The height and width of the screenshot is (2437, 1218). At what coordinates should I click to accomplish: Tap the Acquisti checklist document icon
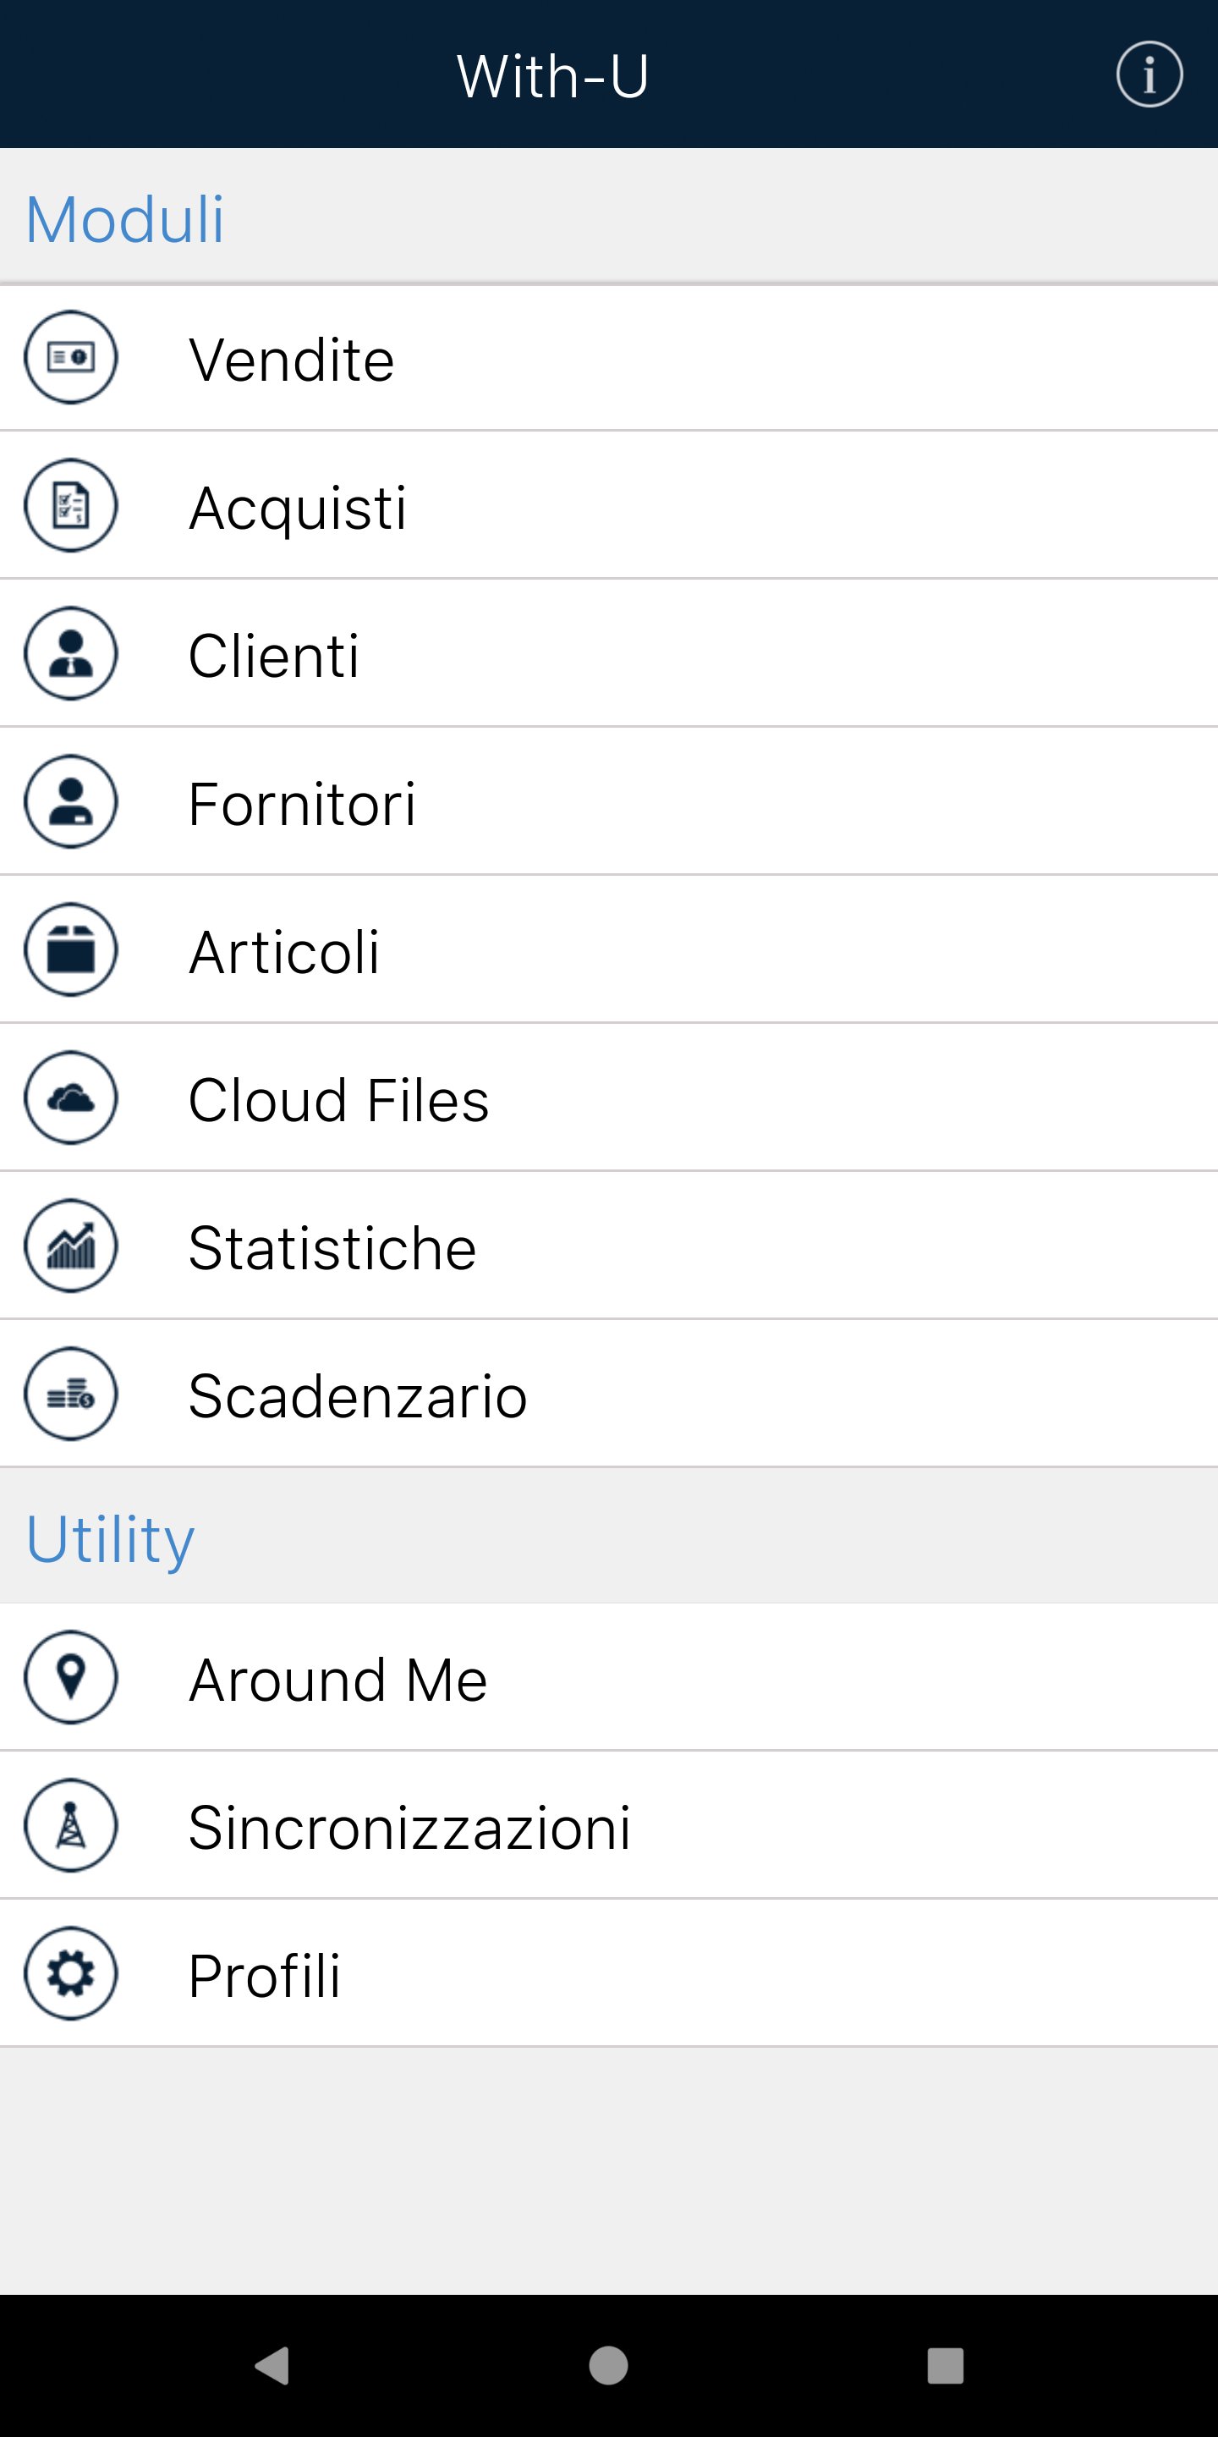point(71,505)
